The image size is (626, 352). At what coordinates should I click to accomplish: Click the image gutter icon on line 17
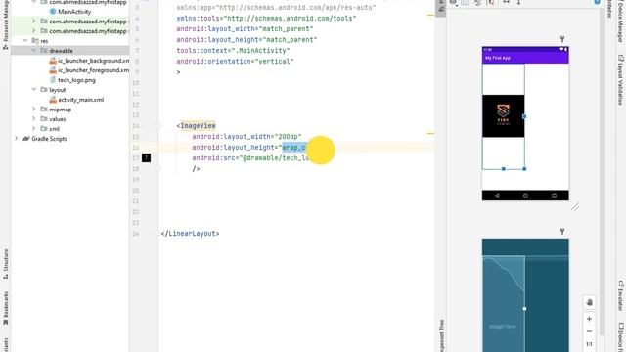pyautogui.click(x=146, y=158)
